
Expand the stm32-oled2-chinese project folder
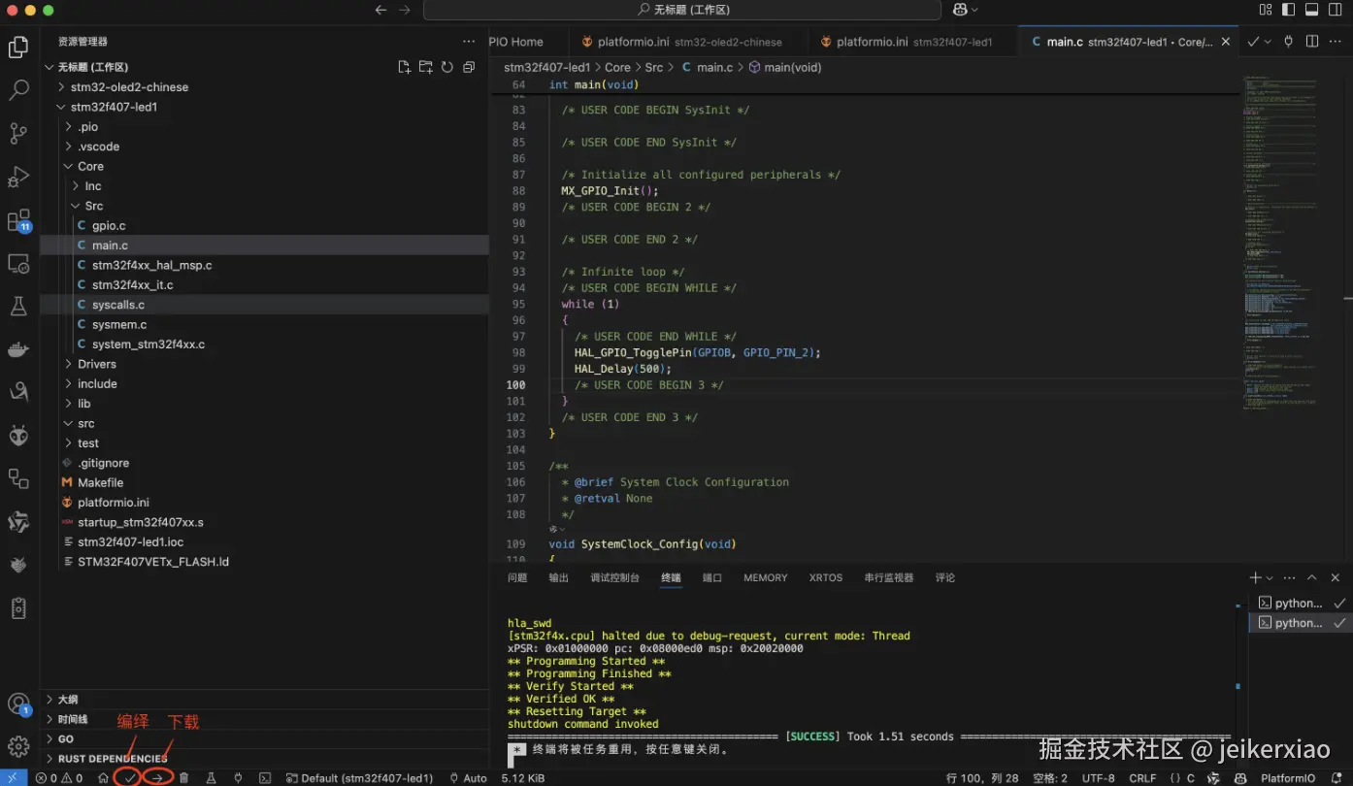click(x=129, y=87)
